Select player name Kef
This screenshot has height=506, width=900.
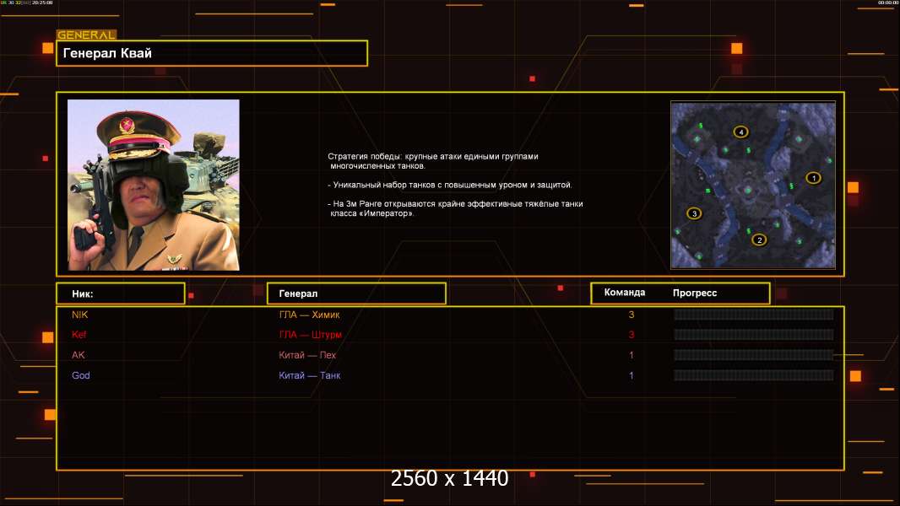tap(79, 335)
